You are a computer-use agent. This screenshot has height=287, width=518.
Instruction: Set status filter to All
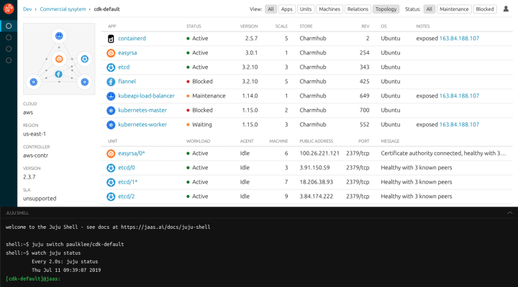(x=429, y=9)
